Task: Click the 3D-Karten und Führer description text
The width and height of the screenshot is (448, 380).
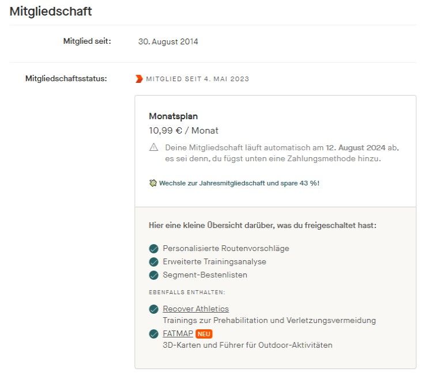Action: point(247,345)
